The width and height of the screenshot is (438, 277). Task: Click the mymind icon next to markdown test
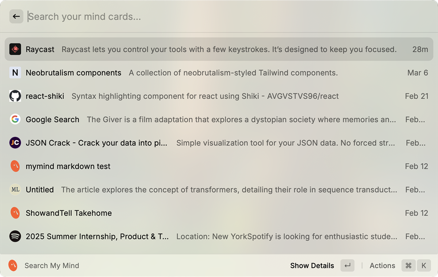(x=15, y=166)
